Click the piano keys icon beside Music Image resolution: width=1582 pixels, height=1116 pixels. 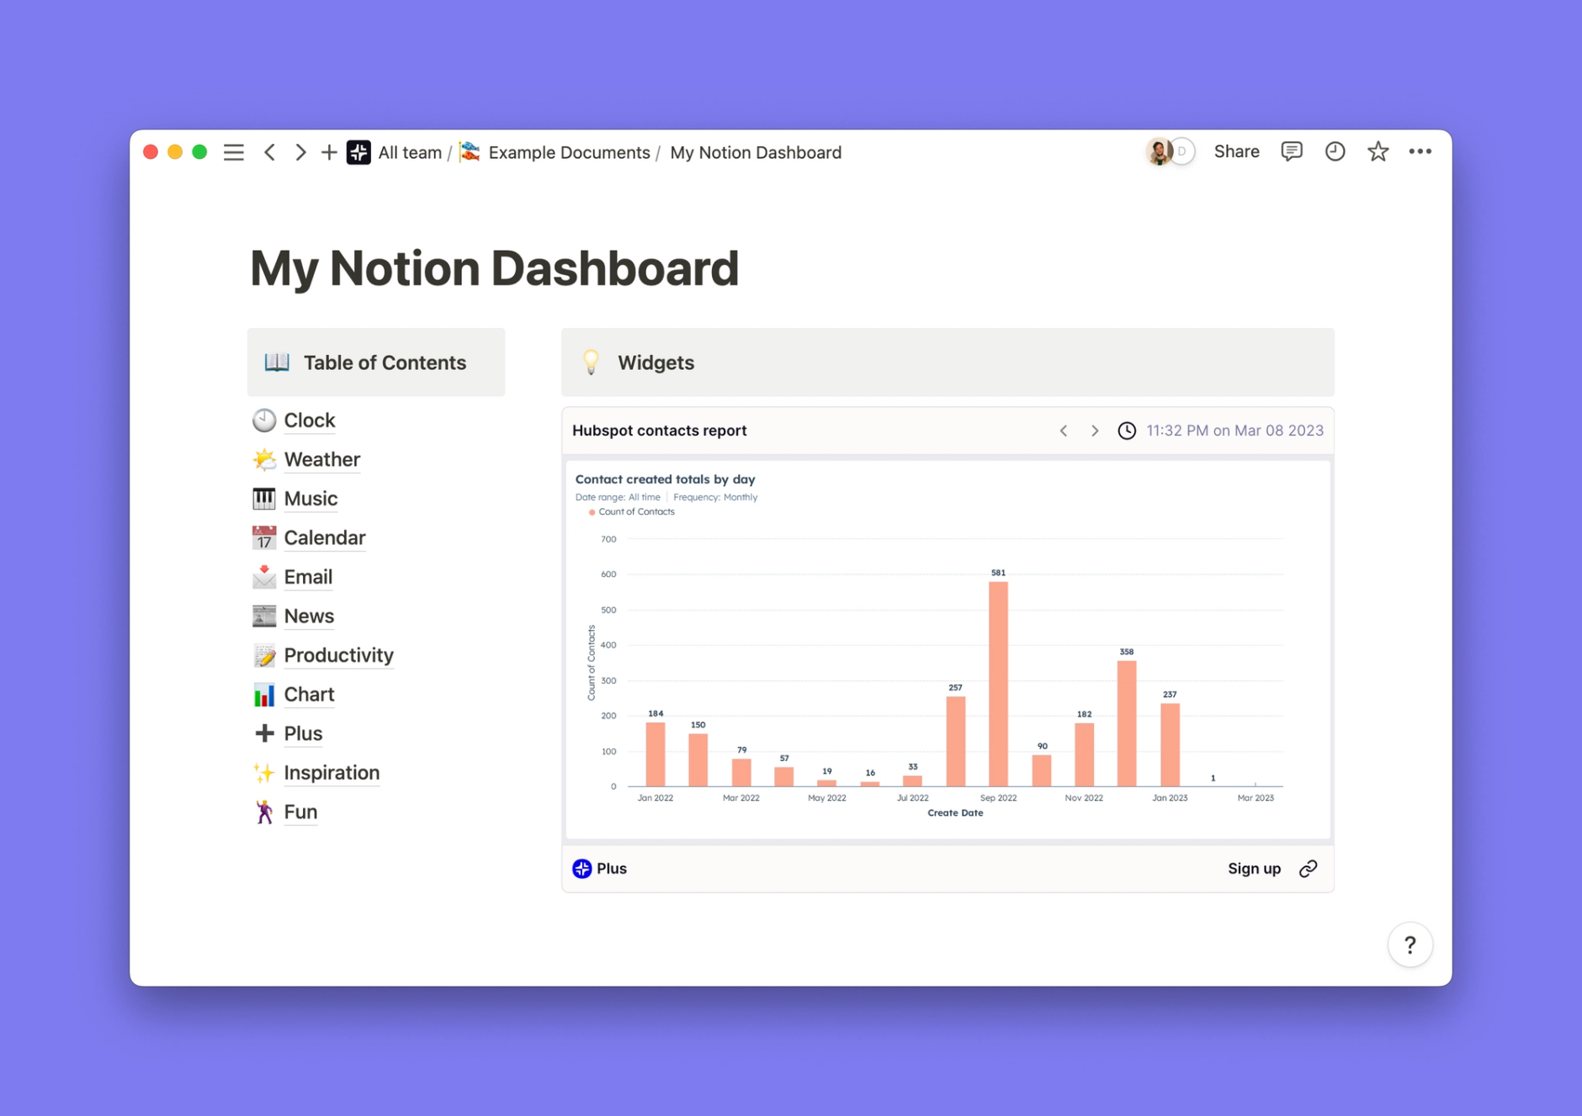(x=264, y=499)
